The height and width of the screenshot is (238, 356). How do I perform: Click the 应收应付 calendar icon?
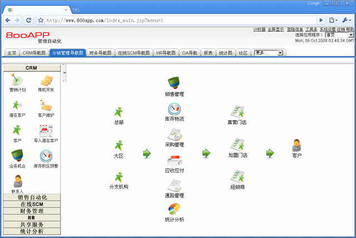174,160
